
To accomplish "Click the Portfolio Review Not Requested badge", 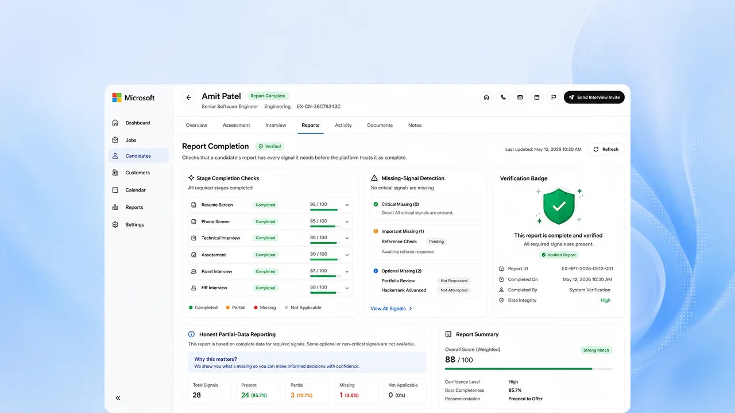I will [454, 281].
